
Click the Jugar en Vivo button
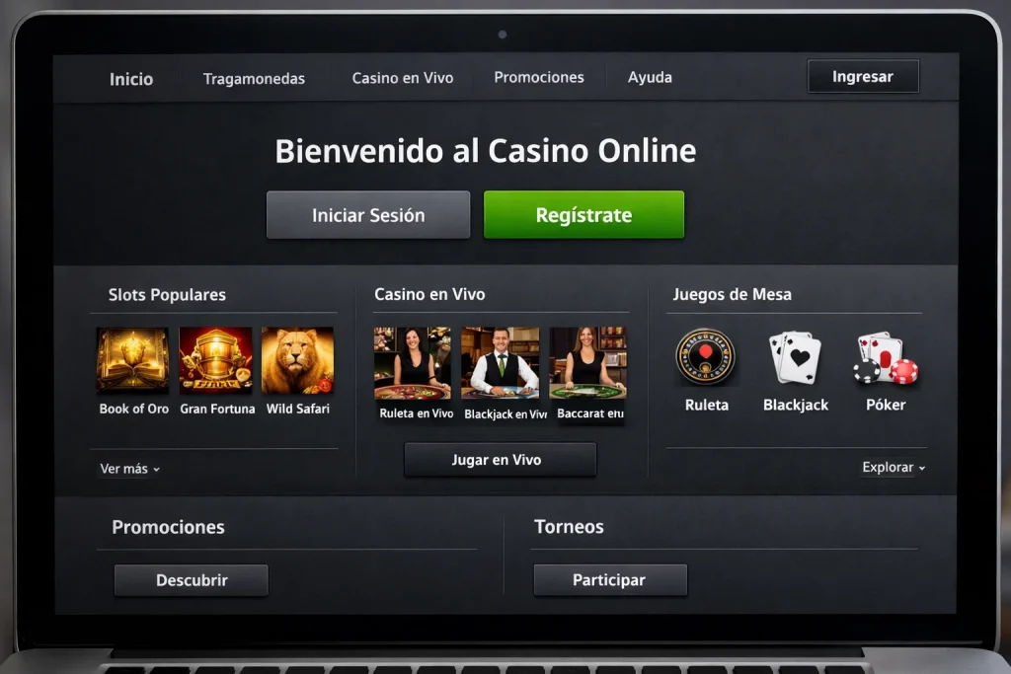click(500, 460)
